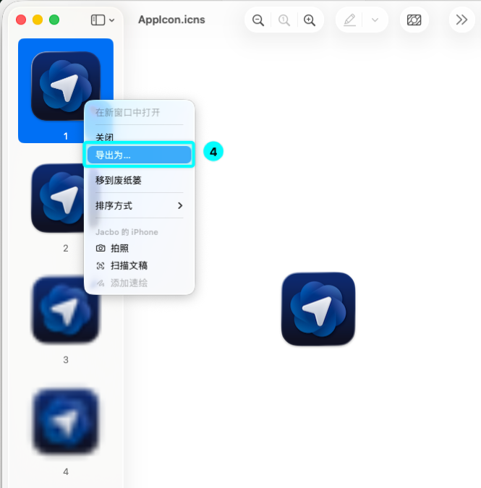The width and height of the screenshot is (481, 488).
Task: Select sidebar thumbnail number 3
Action: pyautogui.click(x=66, y=309)
